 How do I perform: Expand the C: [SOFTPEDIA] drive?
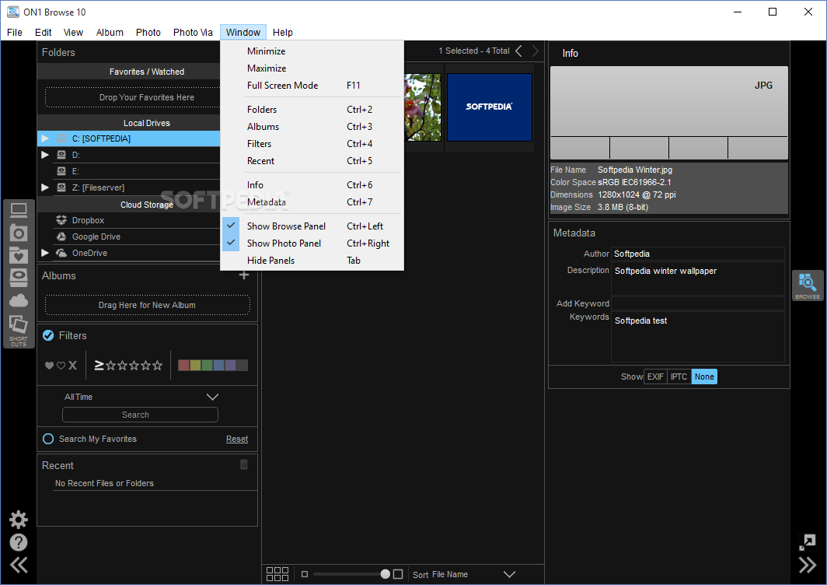[x=45, y=138]
